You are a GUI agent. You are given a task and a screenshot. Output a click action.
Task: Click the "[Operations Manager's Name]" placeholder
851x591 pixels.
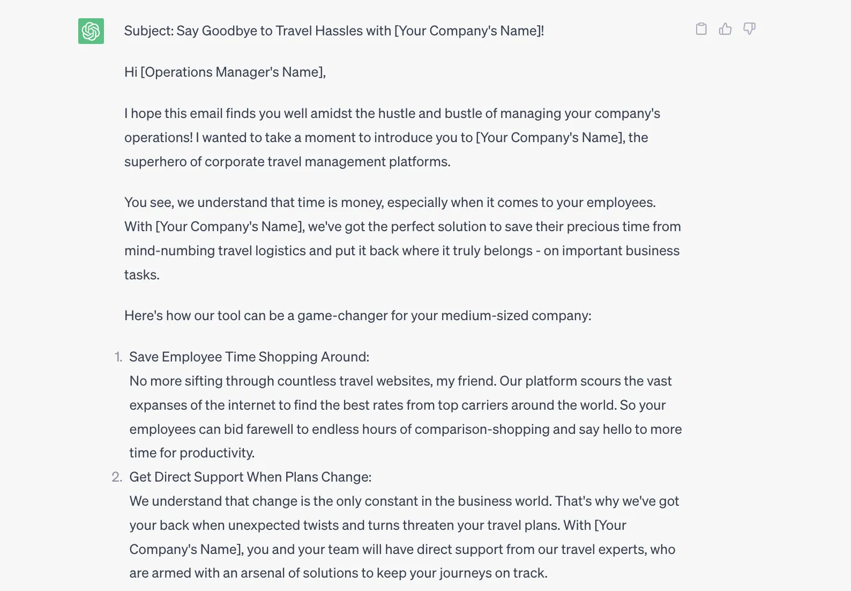pos(232,72)
